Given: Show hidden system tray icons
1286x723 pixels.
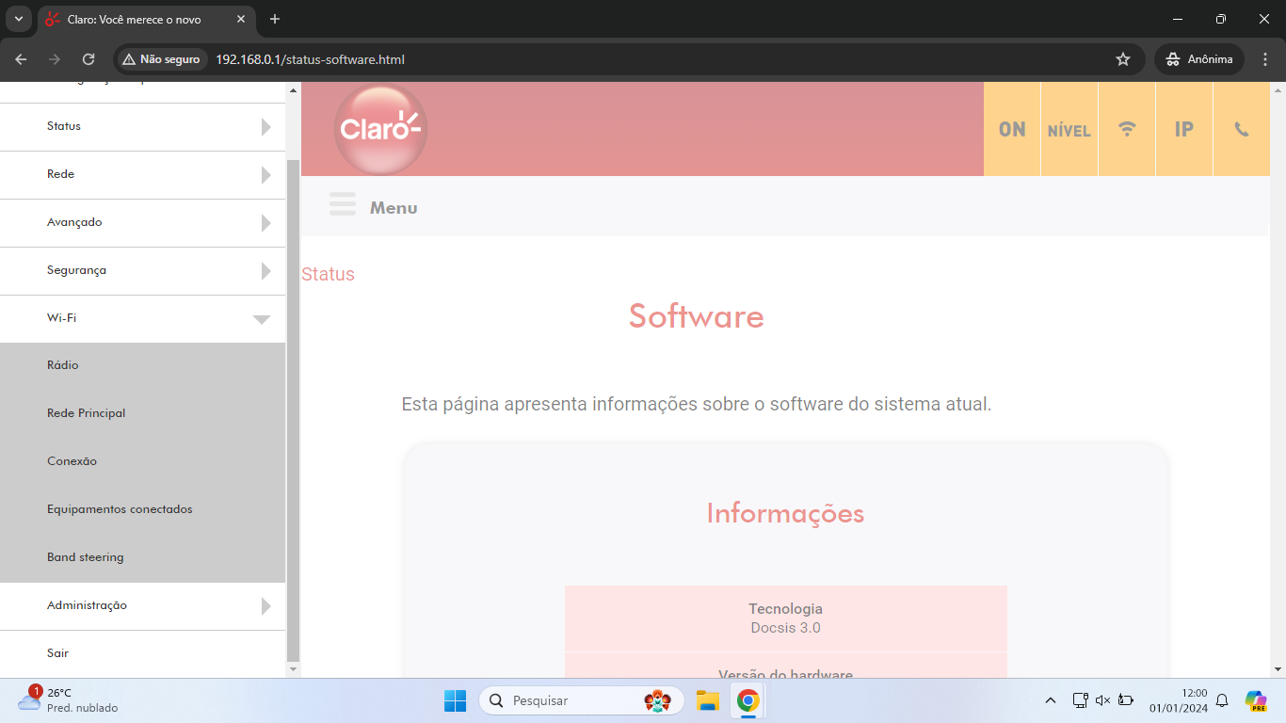Looking at the screenshot, I should [1051, 700].
